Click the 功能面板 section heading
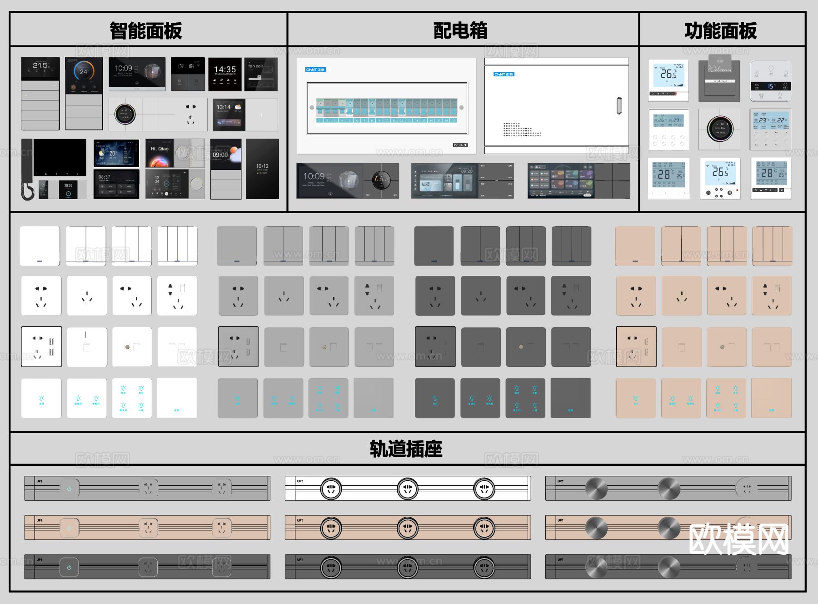Viewport: 818px width, 604px height. pos(721,31)
